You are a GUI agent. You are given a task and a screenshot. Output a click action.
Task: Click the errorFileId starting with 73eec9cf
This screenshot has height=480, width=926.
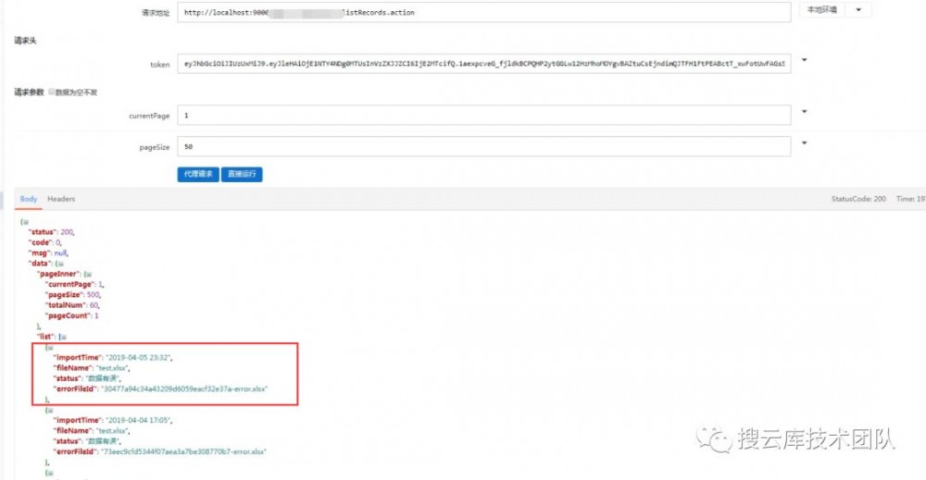(160, 451)
